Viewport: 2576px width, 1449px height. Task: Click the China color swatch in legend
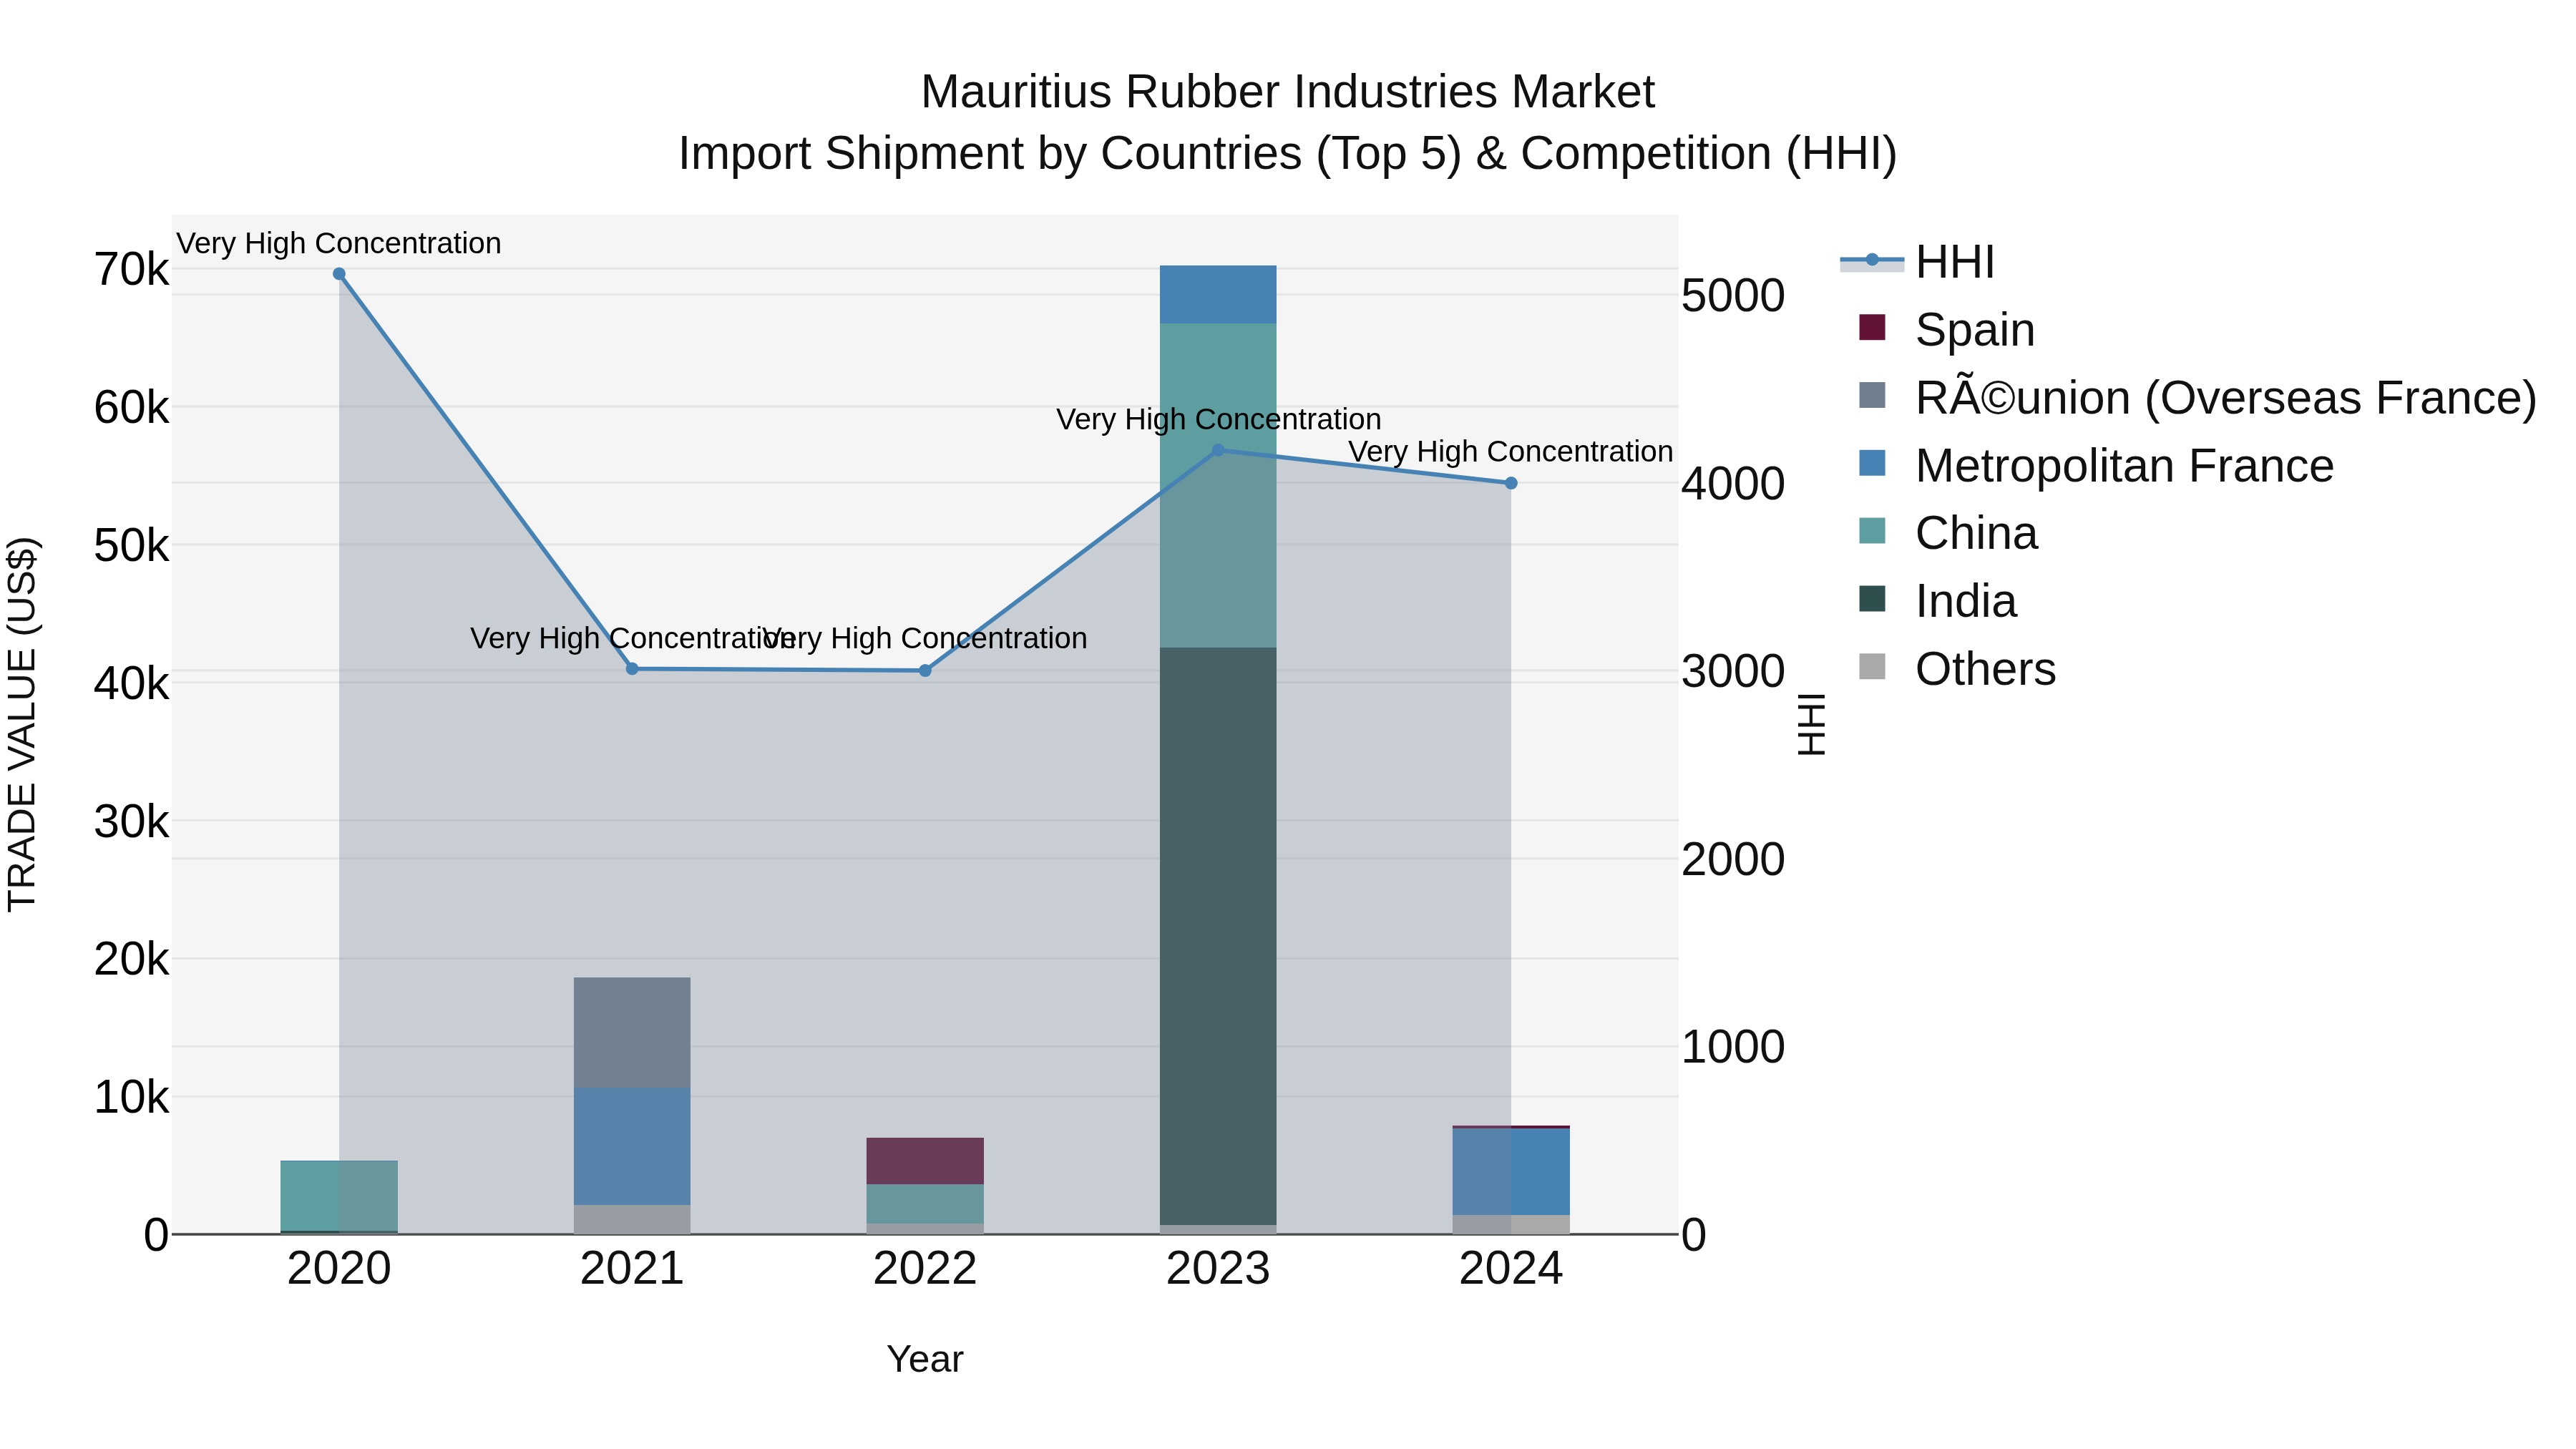(x=1872, y=531)
